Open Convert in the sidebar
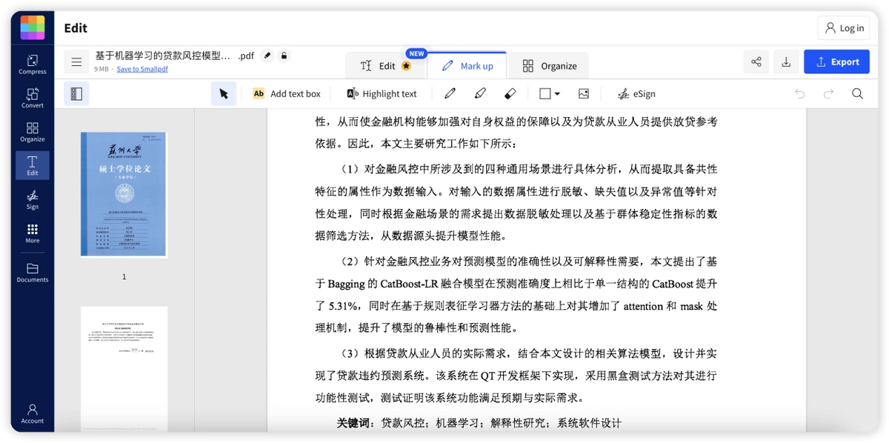The image size is (889, 443). (x=33, y=98)
